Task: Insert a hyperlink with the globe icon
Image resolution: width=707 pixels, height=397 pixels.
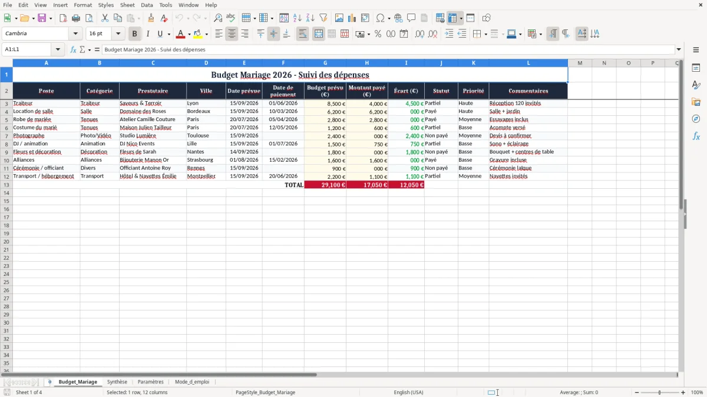Action: tap(398, 18)
